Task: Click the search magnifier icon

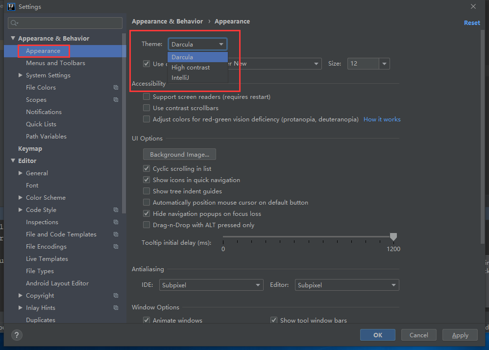Action: pos(14,23)
